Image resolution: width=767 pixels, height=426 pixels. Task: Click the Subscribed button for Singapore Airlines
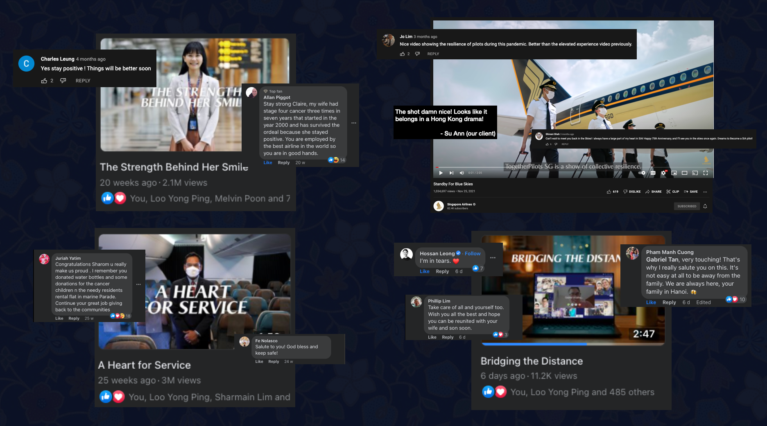tap(687, 206)
